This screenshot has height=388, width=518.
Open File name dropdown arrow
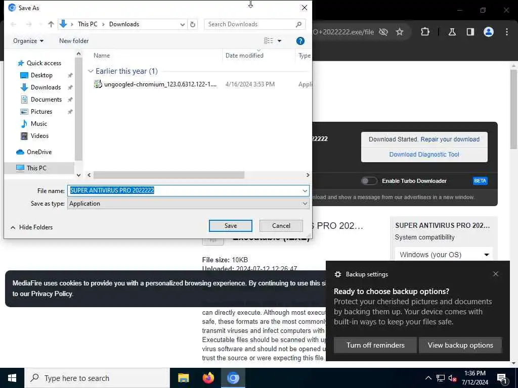(x=305, y=190)
